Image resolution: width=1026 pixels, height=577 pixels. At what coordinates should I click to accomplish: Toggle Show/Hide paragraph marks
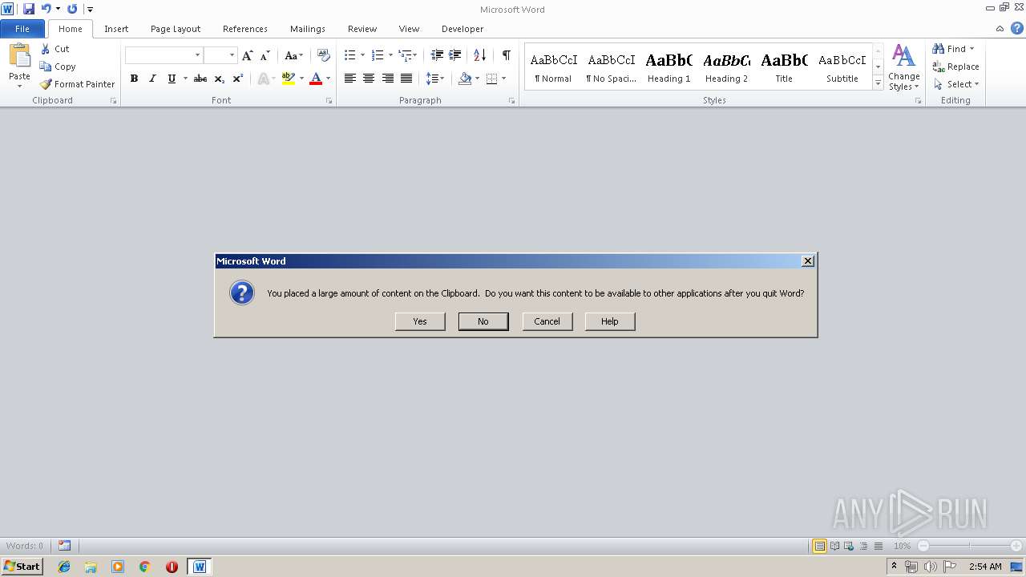coord(506,55)
